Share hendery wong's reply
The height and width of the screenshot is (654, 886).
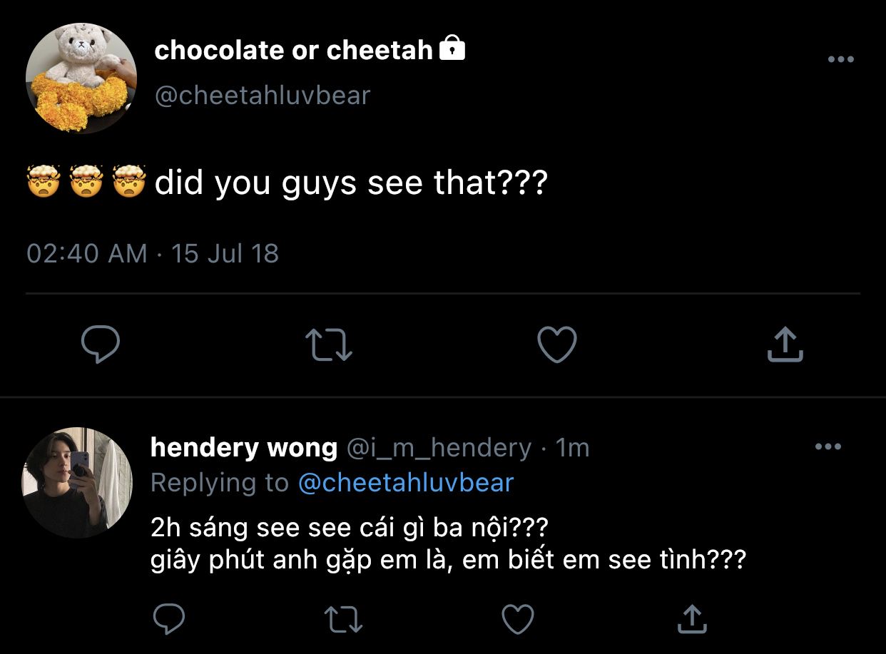[691, 619]
